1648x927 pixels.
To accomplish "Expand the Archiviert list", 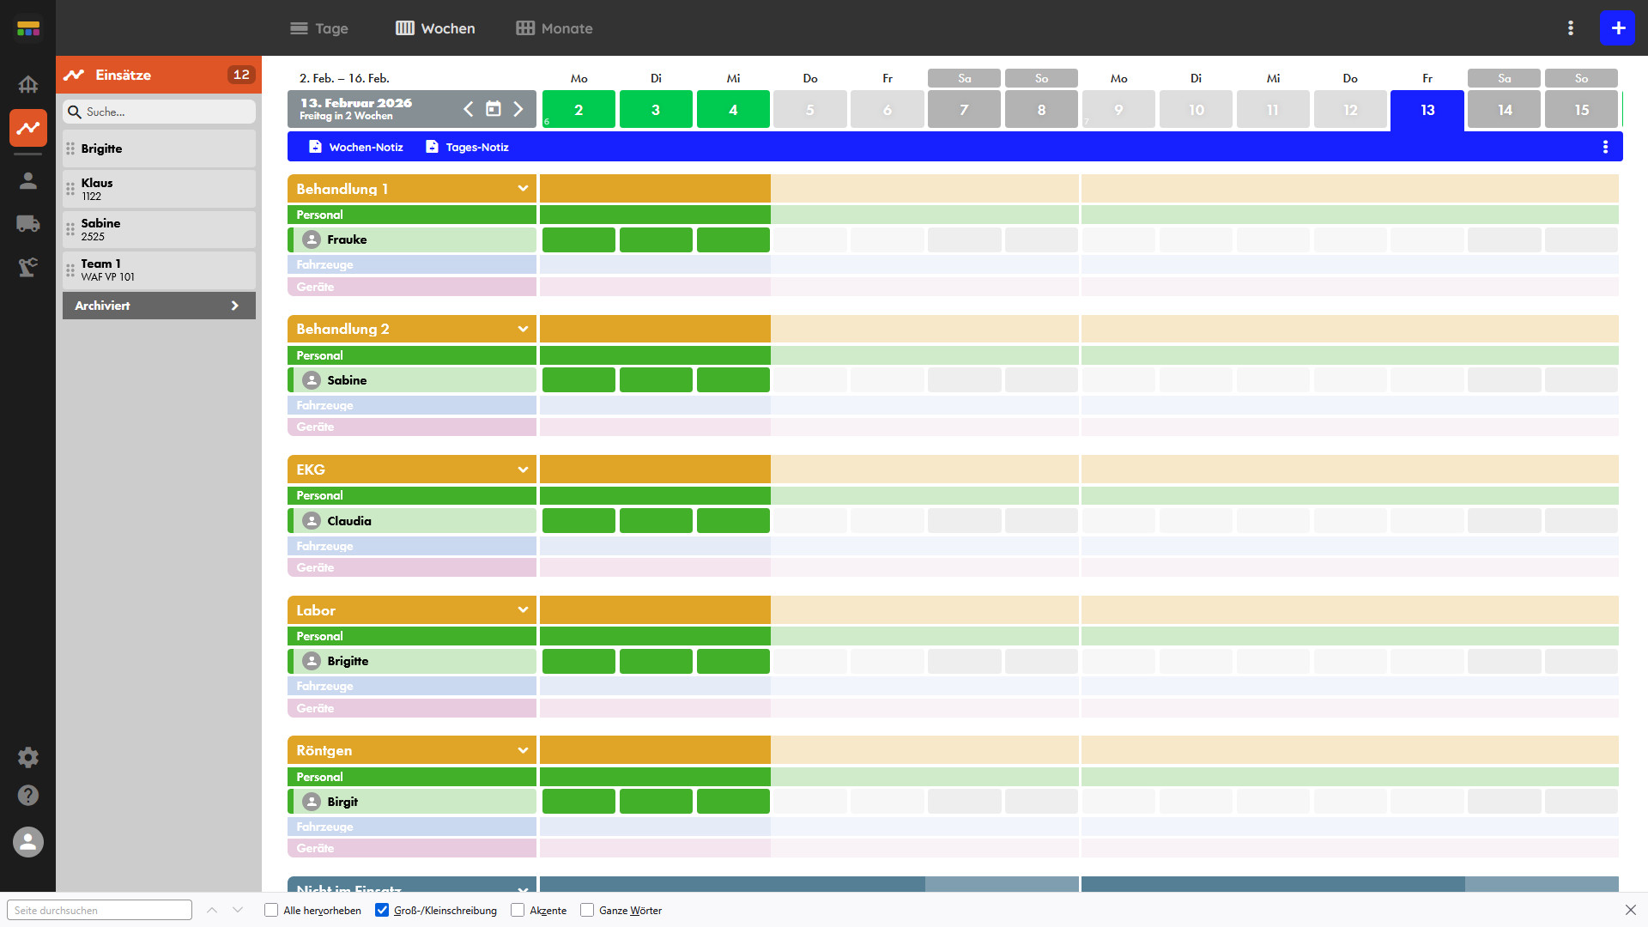I will point(159,306).
